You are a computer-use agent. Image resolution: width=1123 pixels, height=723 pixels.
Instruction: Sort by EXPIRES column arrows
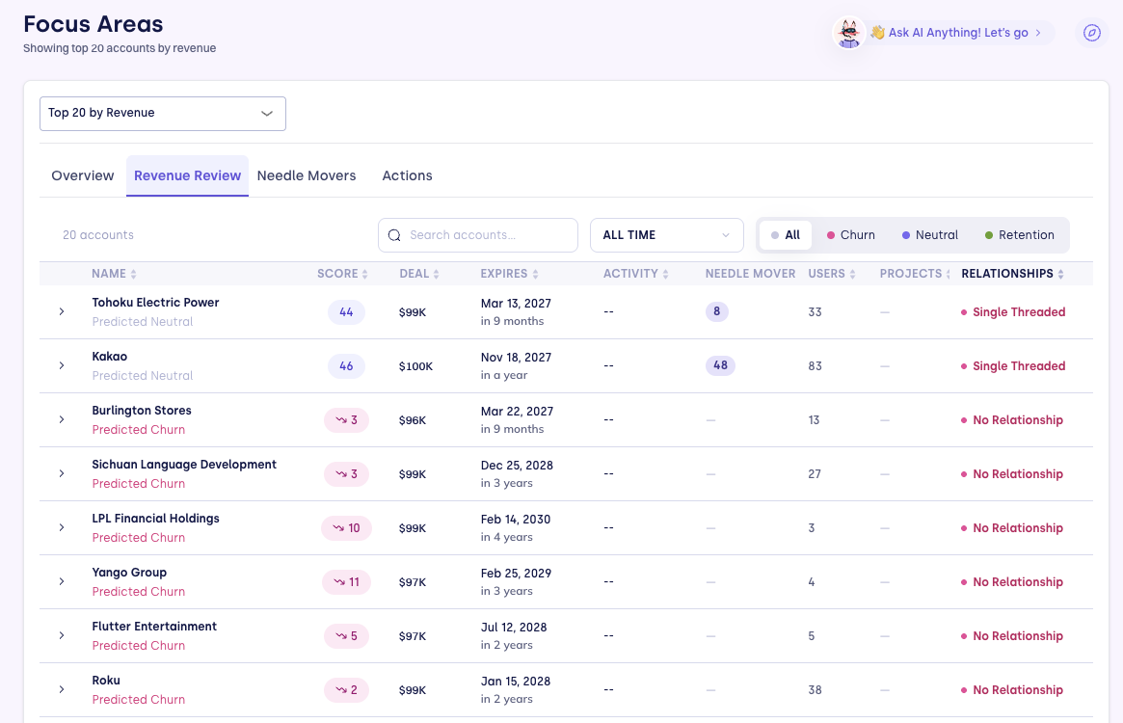[535, 274]
